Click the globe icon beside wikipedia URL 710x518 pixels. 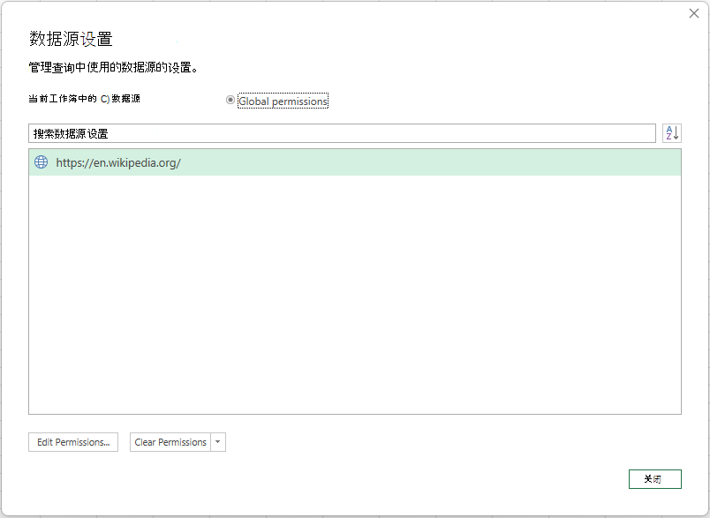42,162
